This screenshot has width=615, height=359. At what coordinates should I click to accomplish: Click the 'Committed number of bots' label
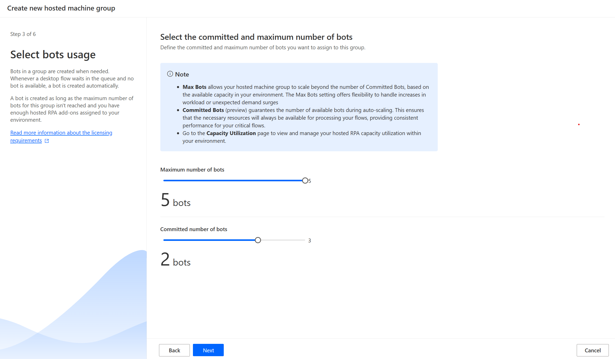click(194, 229)
